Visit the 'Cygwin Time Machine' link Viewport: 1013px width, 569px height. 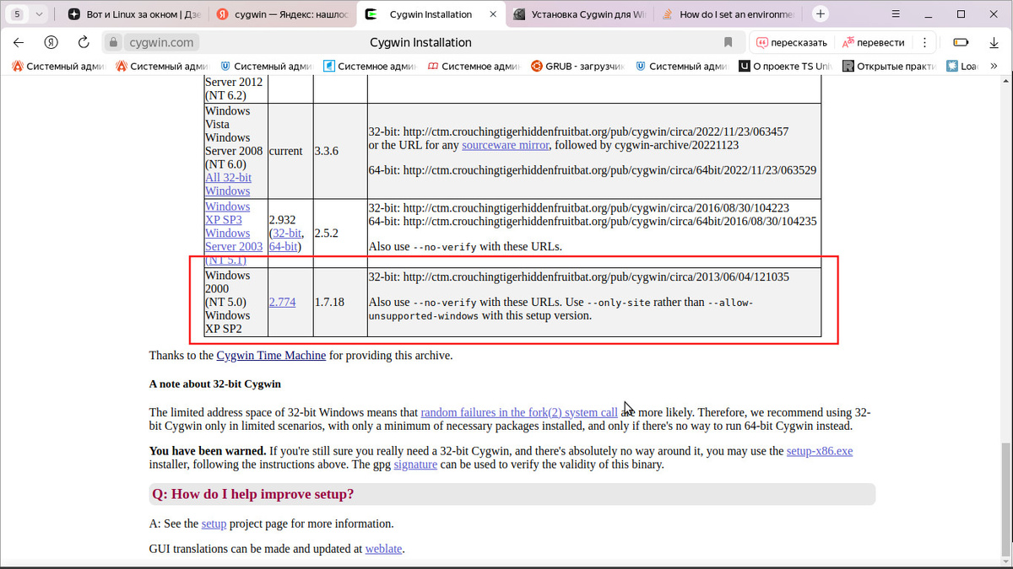tap(271, 355)
